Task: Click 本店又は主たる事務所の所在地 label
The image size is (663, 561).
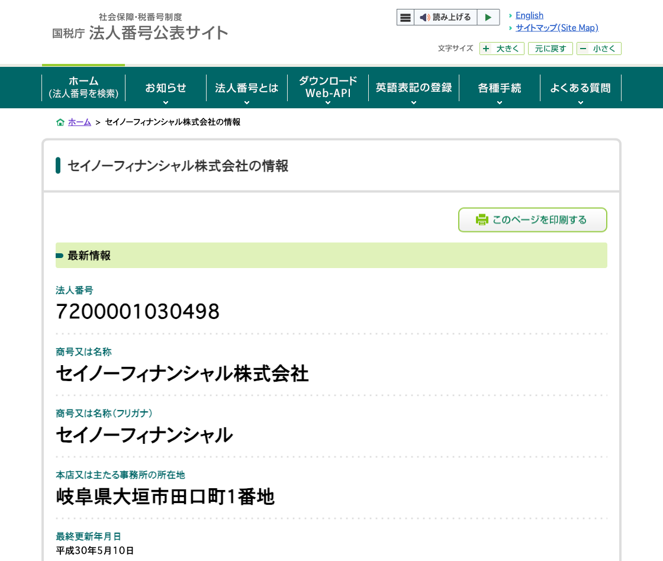Action: click(121, 475)
